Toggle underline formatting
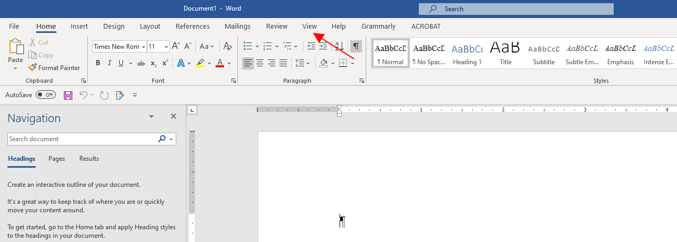Viewport: 677px width, 242px height. [x=121, y=63]
